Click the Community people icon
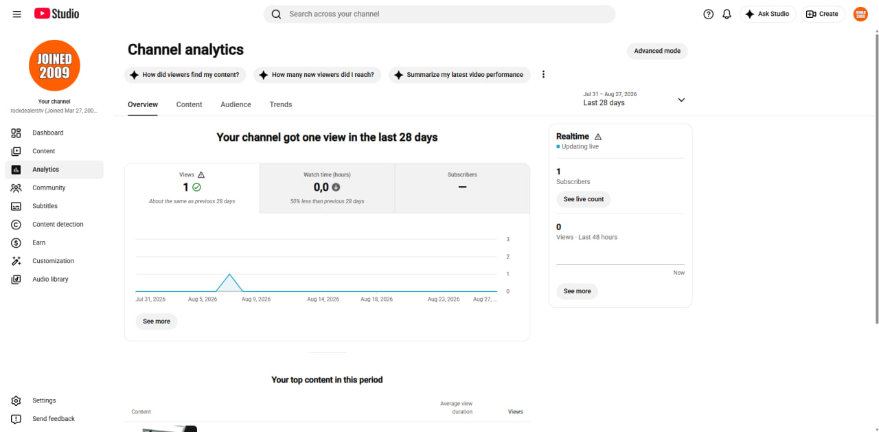 tap(16, 187)
